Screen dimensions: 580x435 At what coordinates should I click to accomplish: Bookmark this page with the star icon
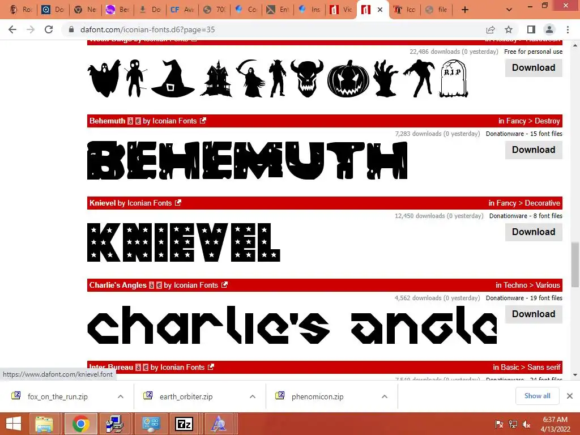(x=509, y=29)
